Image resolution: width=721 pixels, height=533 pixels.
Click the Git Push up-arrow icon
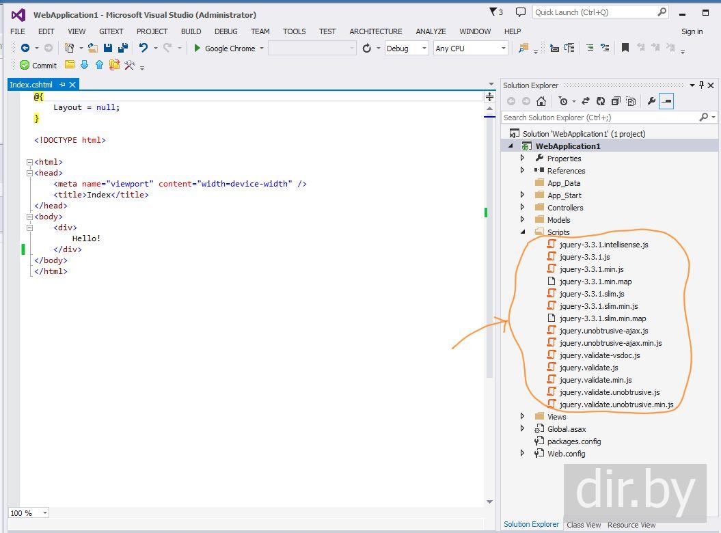(99, 65)
